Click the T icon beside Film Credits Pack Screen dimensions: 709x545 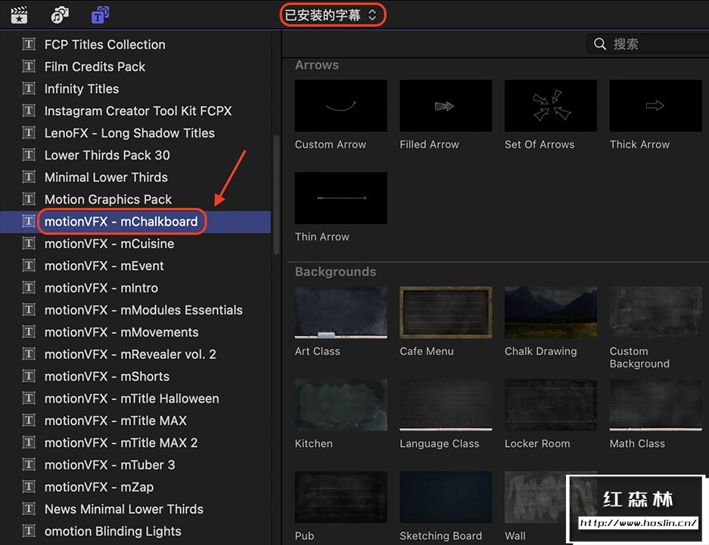29,67
